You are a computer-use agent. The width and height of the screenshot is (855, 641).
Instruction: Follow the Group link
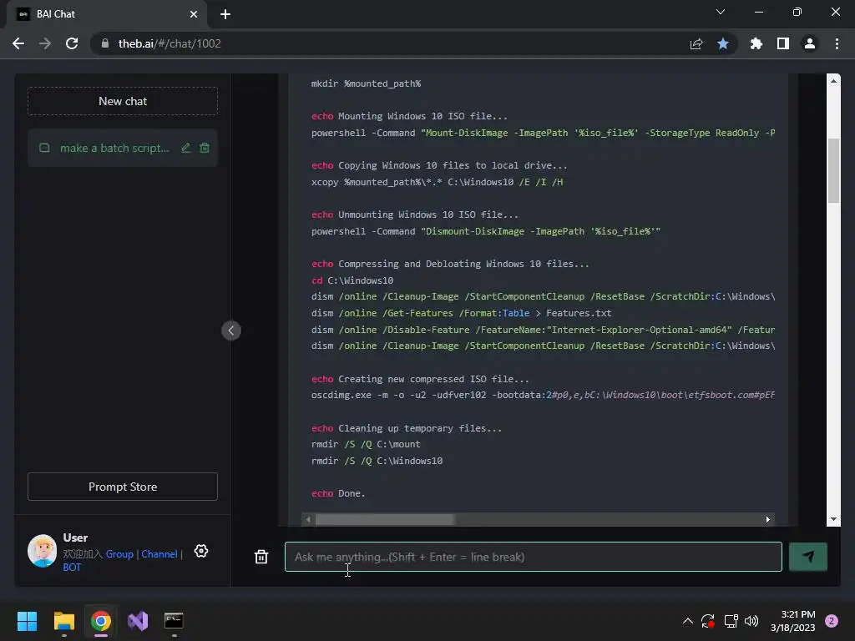point(119,554)
